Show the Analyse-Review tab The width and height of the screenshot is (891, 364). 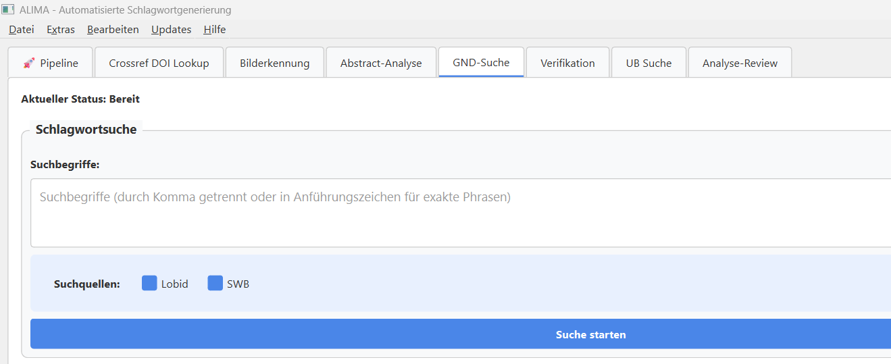coord(740,63)
